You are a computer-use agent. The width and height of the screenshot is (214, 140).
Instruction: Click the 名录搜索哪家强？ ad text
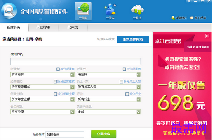[183, 59]
